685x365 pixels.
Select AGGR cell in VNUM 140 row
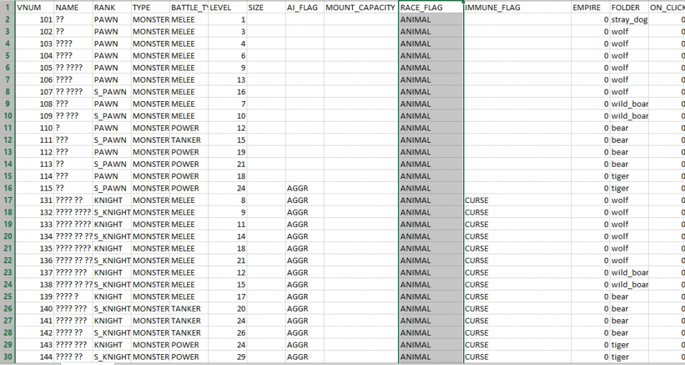pyautogui.click(x=305, y=309)
